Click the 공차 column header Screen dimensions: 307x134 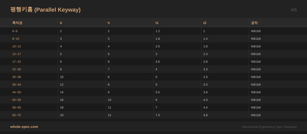pyautogui.click(x=254, y=23)
